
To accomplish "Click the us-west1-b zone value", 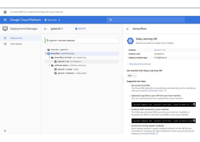I will tap(159, 54).
